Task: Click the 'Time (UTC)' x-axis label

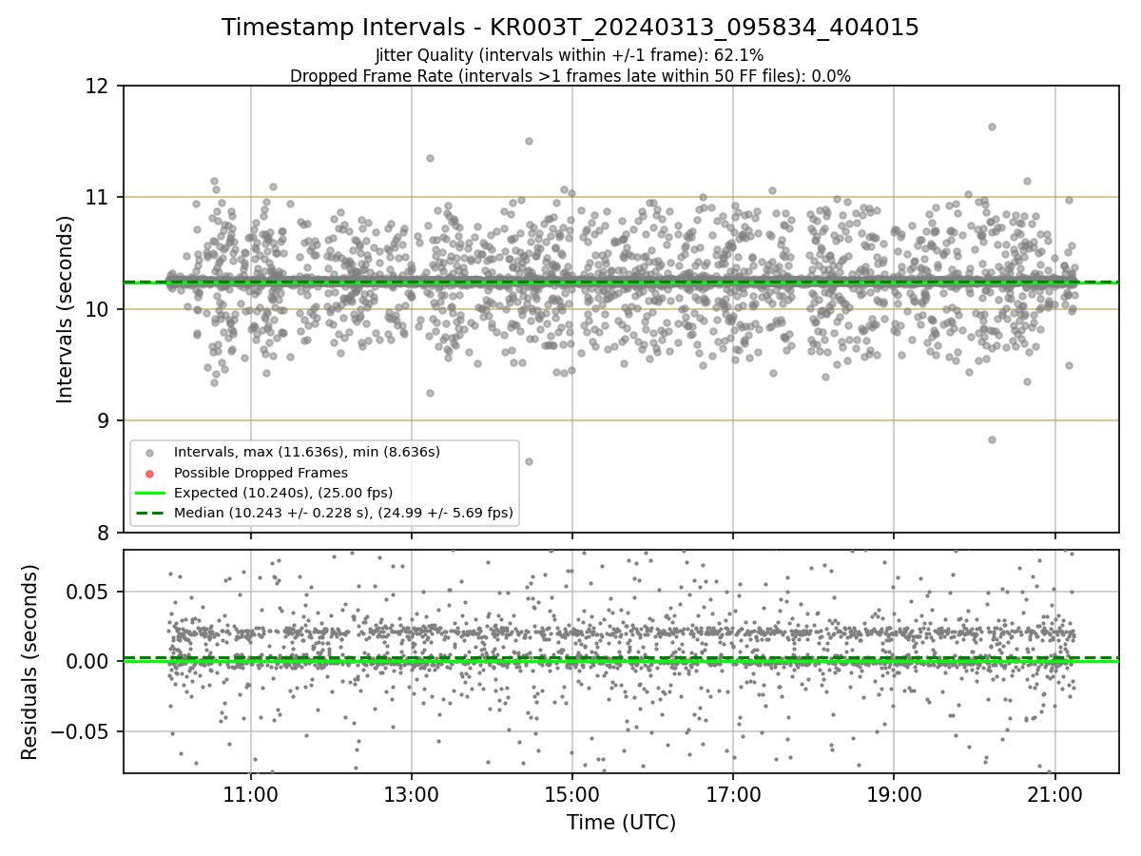Action: click(621, 823)
